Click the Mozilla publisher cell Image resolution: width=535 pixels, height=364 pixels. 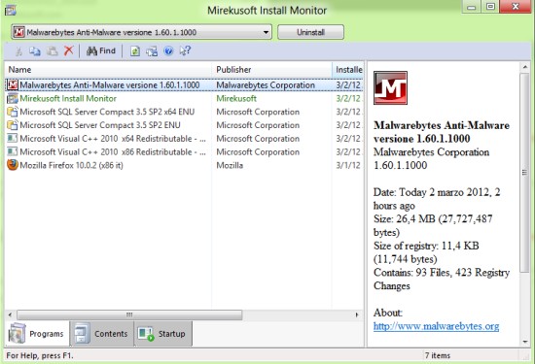(230, 165)
